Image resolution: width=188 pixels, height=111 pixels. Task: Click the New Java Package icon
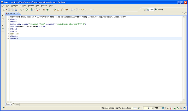pyautogui.click(x=44, y=10)
